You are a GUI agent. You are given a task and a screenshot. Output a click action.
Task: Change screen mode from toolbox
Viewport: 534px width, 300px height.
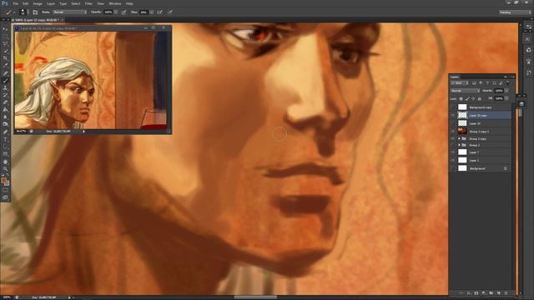pyautogui.click(x=5, y=197)
